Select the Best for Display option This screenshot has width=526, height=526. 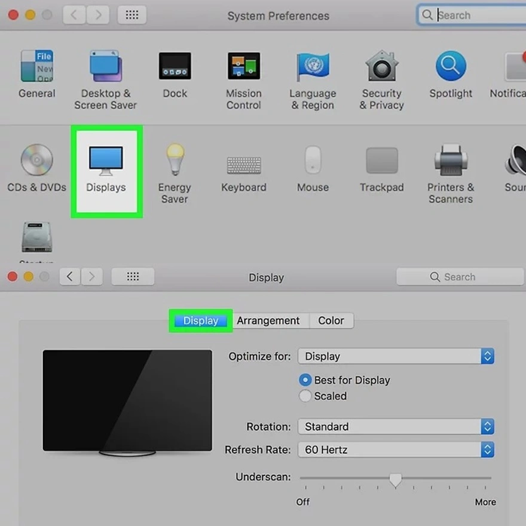coord(305,380)
